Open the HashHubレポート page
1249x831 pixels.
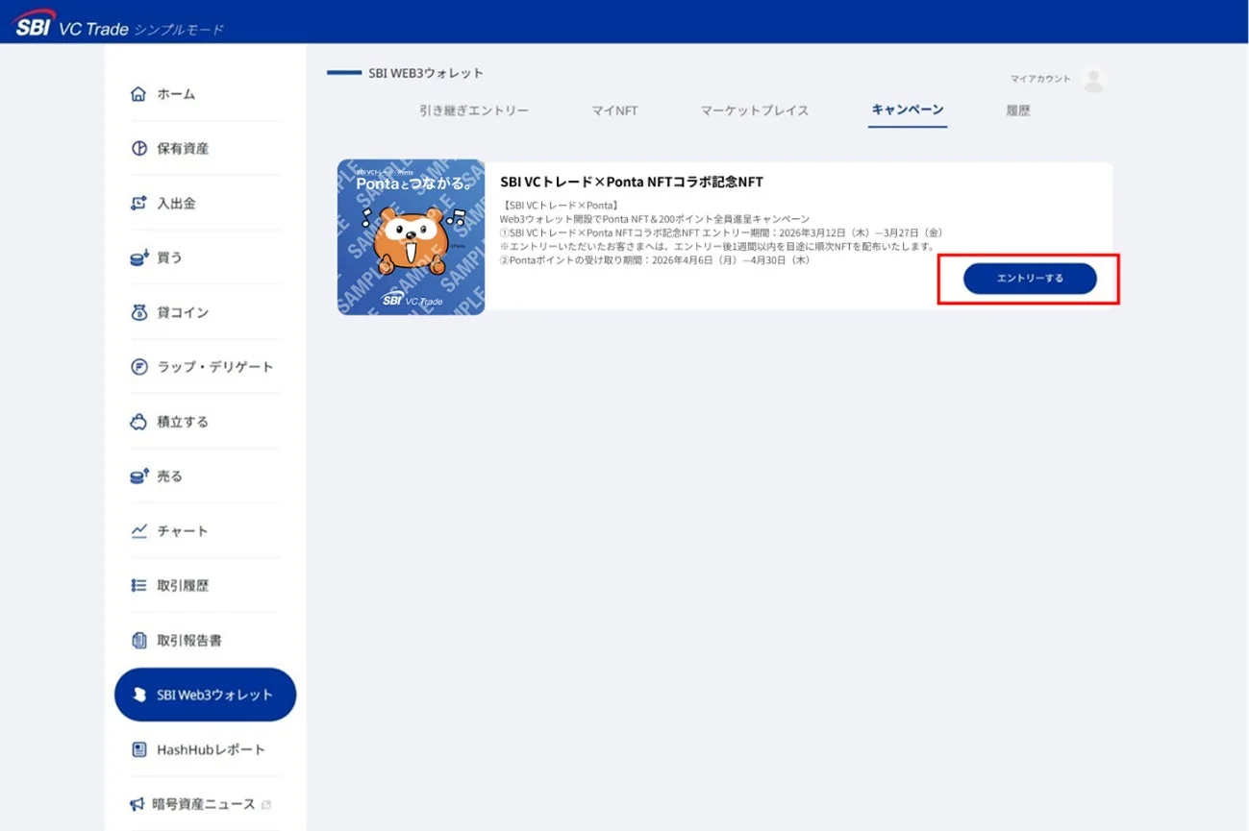tap(205, 748)
